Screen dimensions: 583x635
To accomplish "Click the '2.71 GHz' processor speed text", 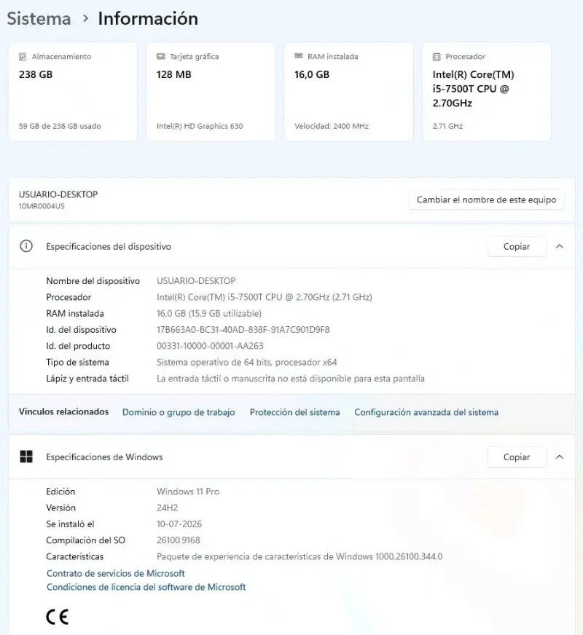I will point(447,126).
